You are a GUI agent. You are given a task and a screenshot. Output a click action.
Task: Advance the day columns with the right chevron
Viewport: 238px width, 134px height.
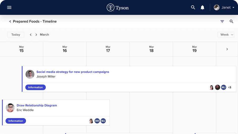click(x=227, y=49)
